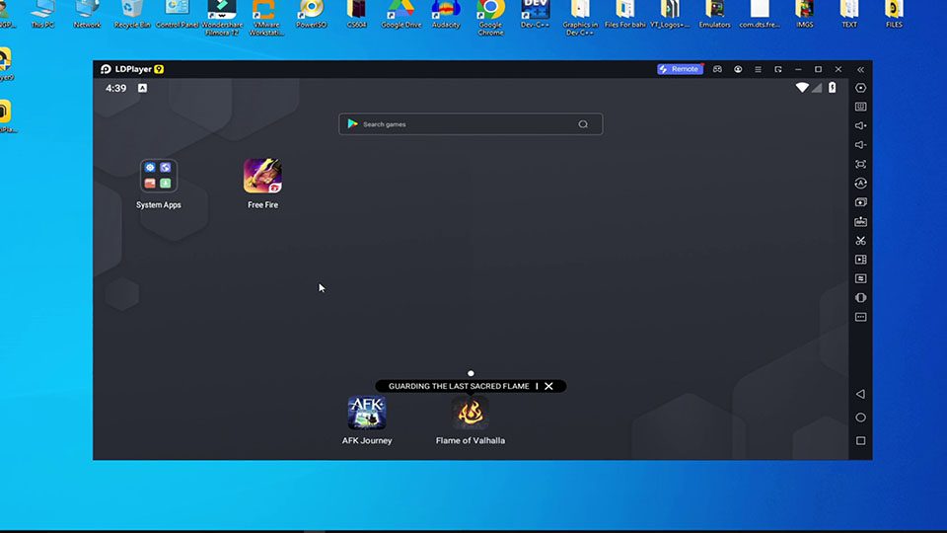
Task: Collapse the LDPlayer right sidebar
Action: (860, 69)
